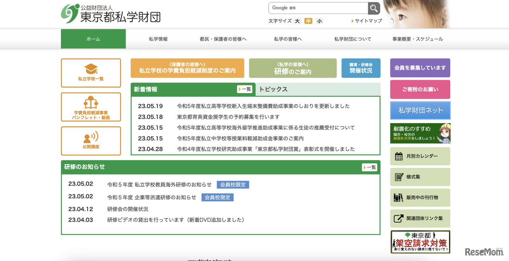Image resolution: width=509 pixels, height=261 pixels.
Task: Click the 東京都私学財団 logo
Action: pos(111,13)
